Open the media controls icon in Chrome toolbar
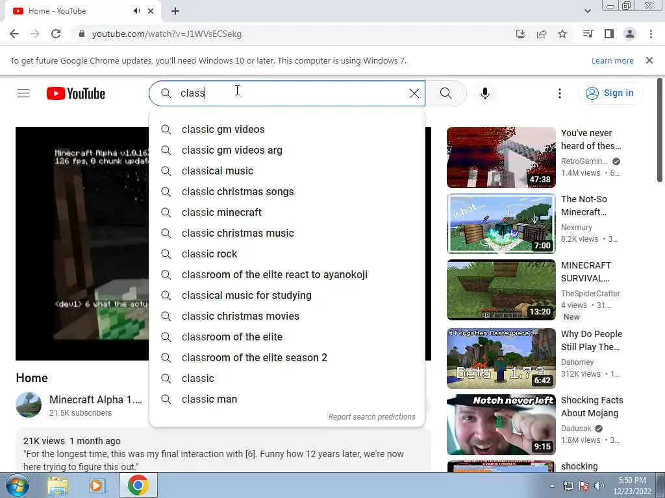The image size is (665, 498). [x=588, y=34]
